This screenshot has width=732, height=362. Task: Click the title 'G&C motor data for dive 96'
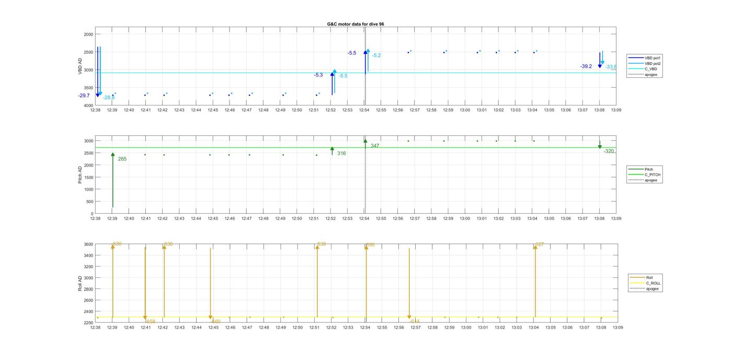pos(356,24)
